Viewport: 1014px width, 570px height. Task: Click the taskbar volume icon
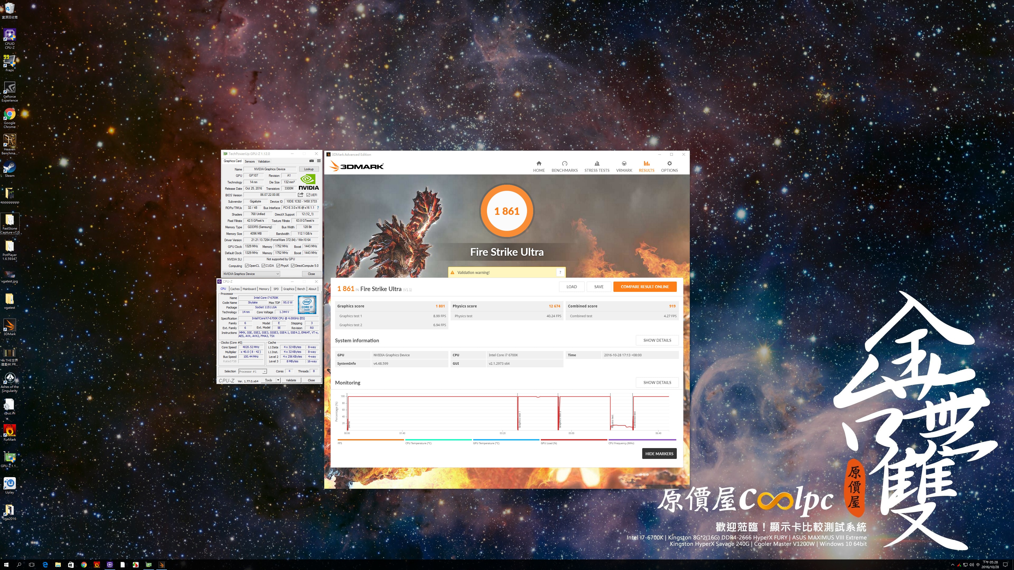coord(971,565)
